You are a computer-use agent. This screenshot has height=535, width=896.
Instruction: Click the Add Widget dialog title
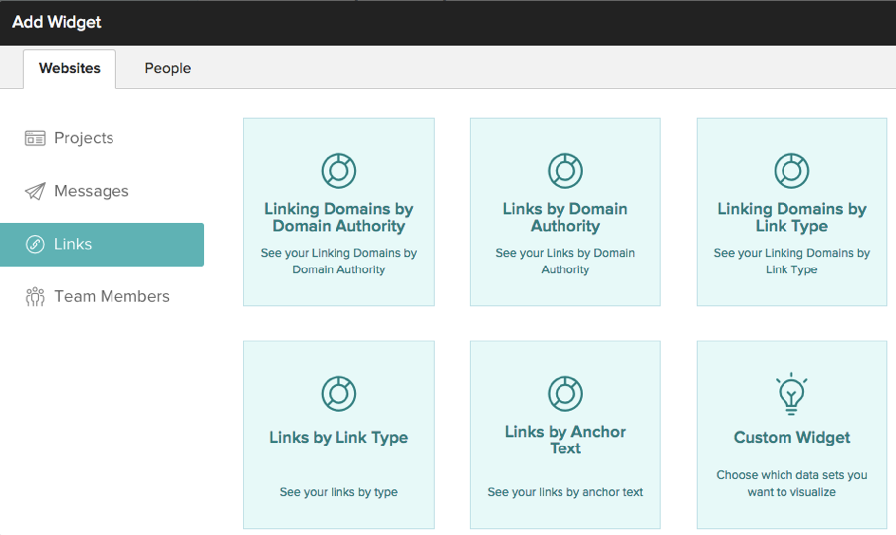[x=57, y=22]
